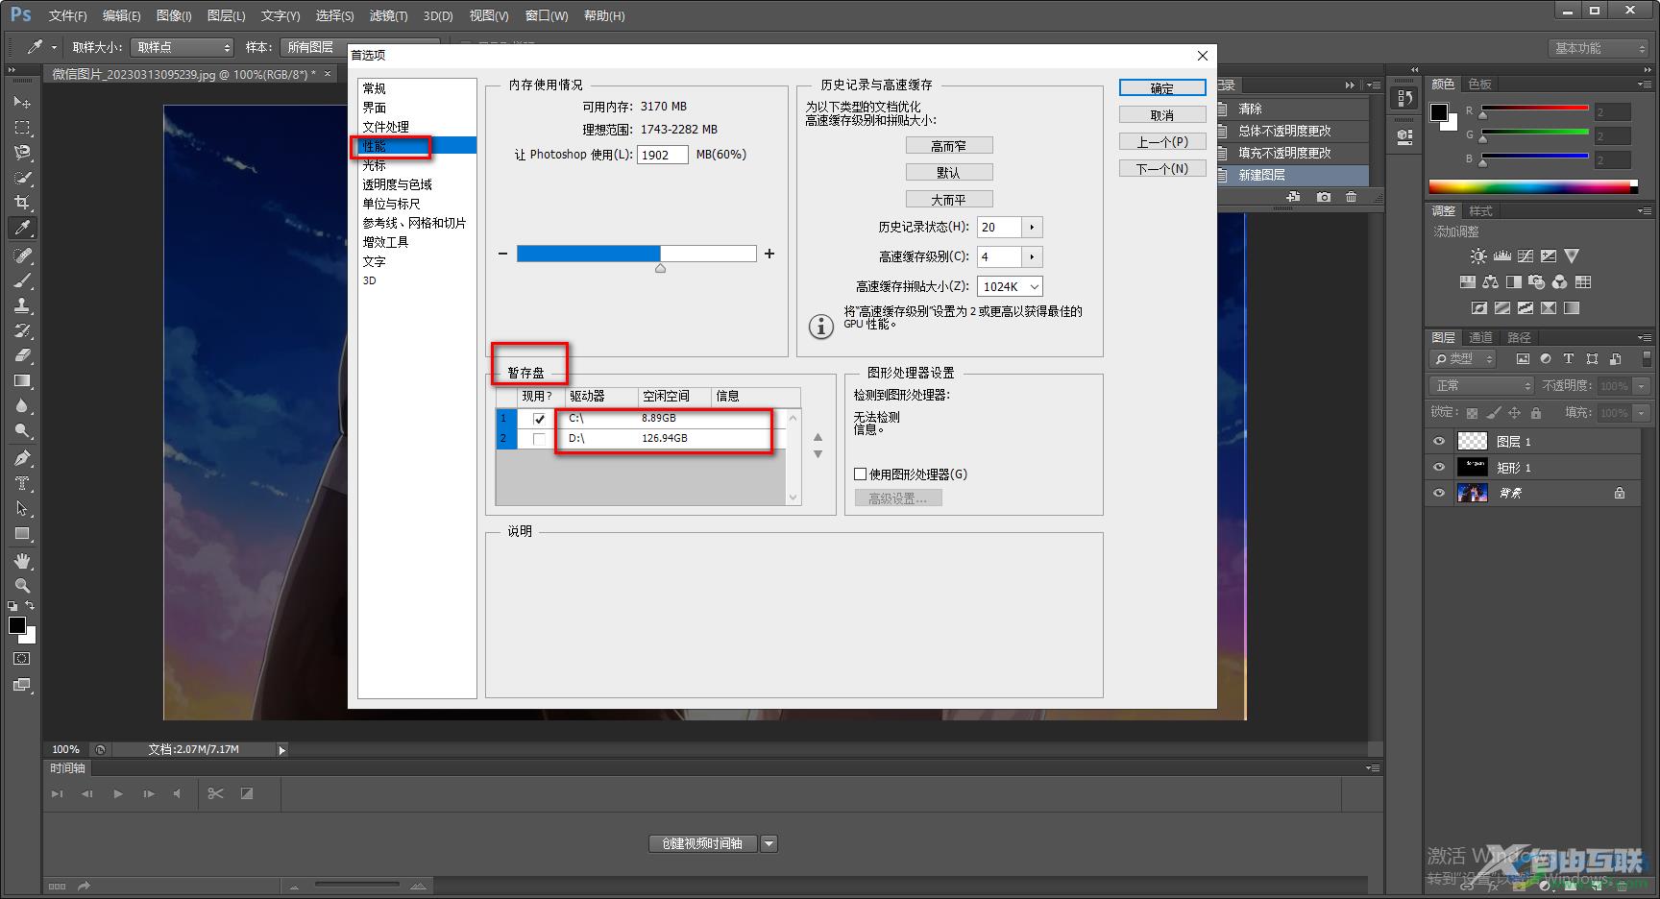Switch to the 通道 tab
The height and width of the screenshot is (899, 1660).
pos(1480,337)
